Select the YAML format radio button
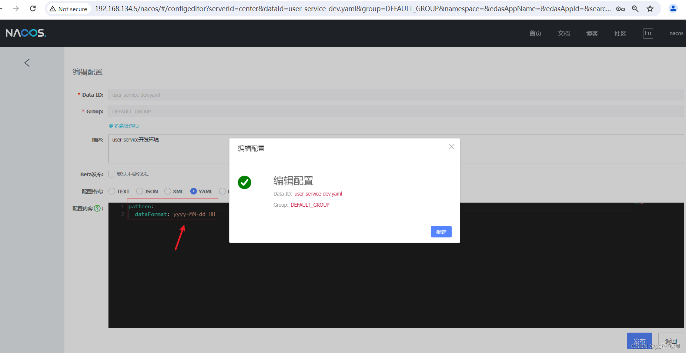 point(194,191)
